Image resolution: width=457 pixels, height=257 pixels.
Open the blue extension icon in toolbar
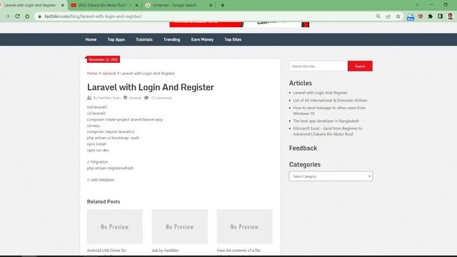[x=411, y=17]
